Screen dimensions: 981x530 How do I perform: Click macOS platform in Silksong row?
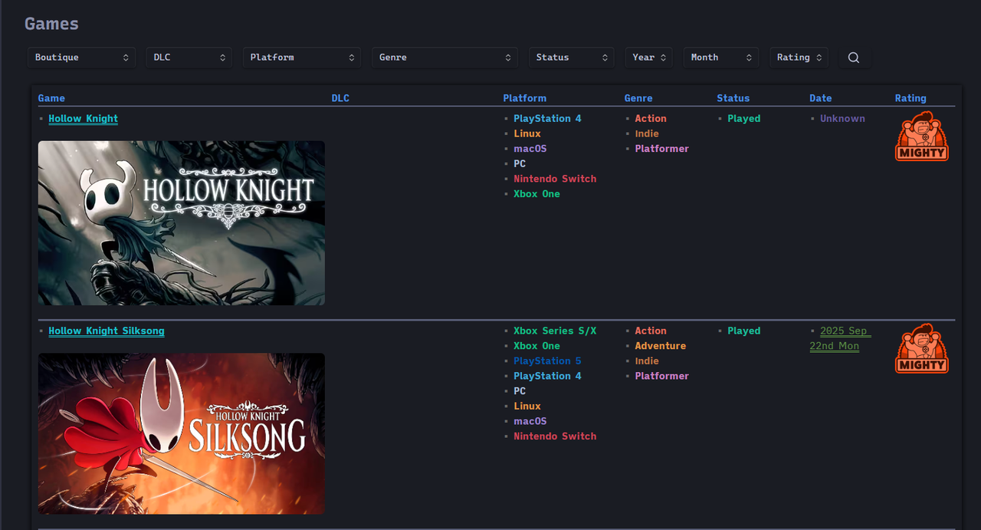click(x=530, y=421)
